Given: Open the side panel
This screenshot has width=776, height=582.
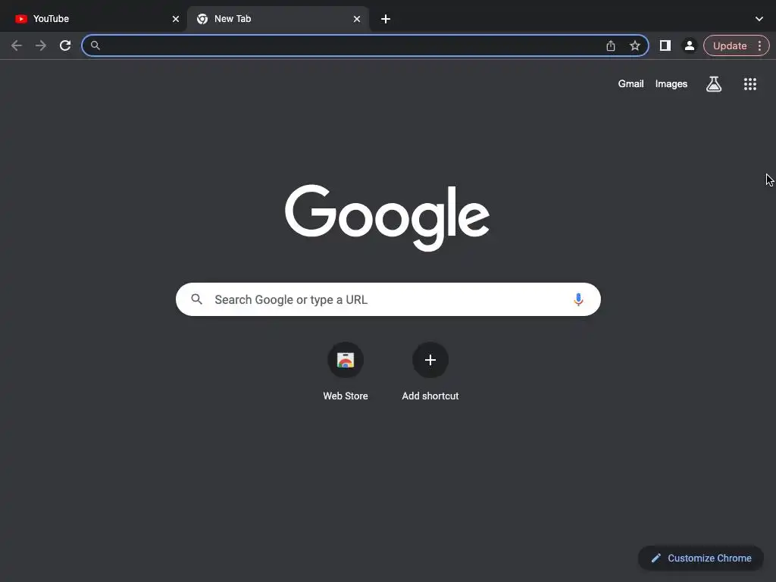Looking at the screenshot, I should coord(665,45).
